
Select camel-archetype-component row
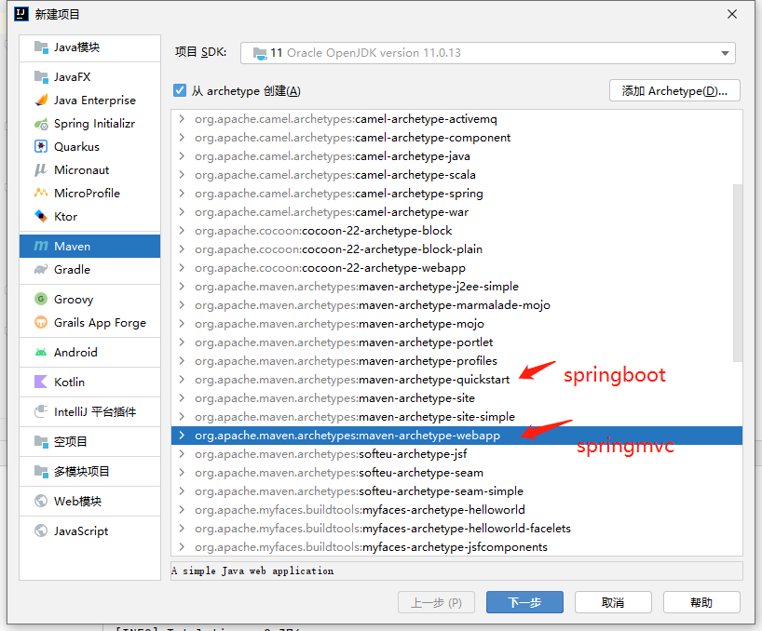point(456,138)
